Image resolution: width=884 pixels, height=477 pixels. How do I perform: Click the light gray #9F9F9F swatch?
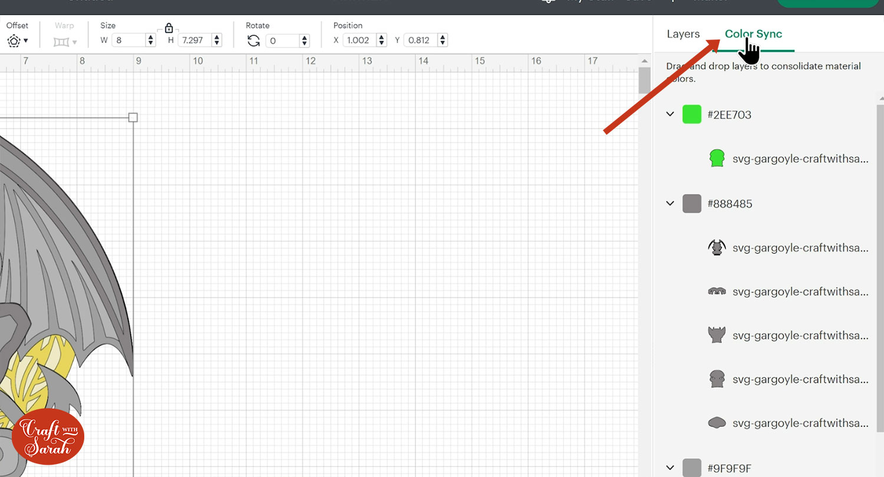click(x=692, y=468)
